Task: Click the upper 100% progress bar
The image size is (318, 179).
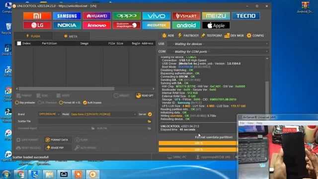Action: (198, 143)
